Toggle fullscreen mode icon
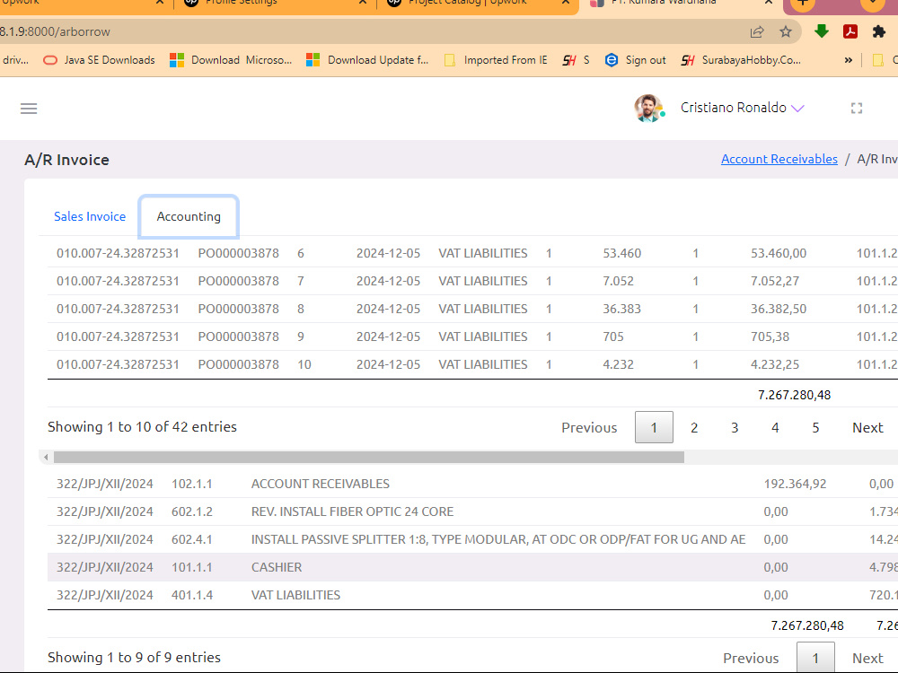The image size is (898, 673). pos(856,109)
